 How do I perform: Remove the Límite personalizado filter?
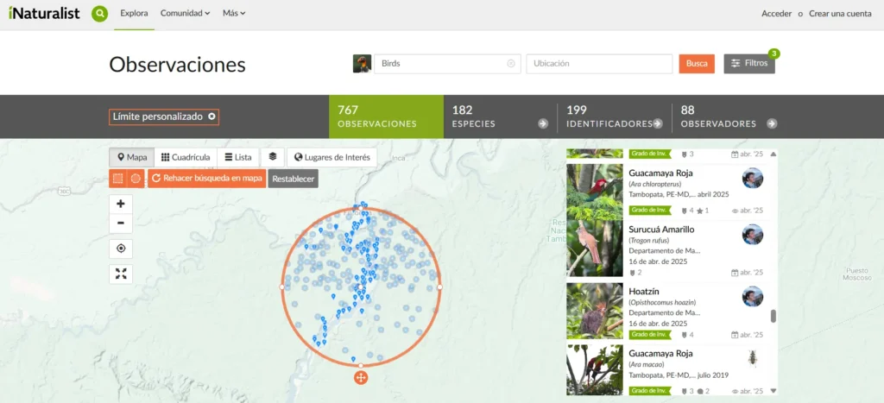coord(212,116)
